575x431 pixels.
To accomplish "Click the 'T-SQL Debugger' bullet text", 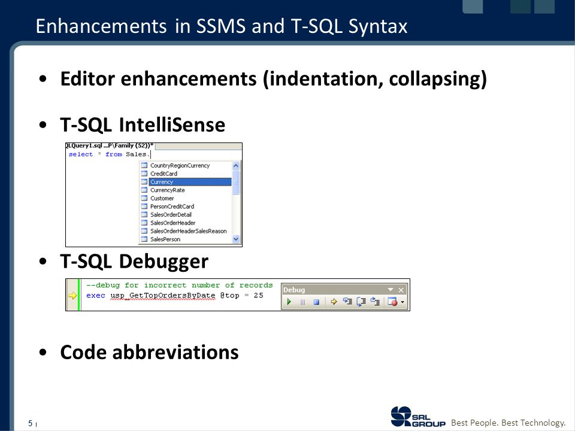I will [x=134, y=262].
